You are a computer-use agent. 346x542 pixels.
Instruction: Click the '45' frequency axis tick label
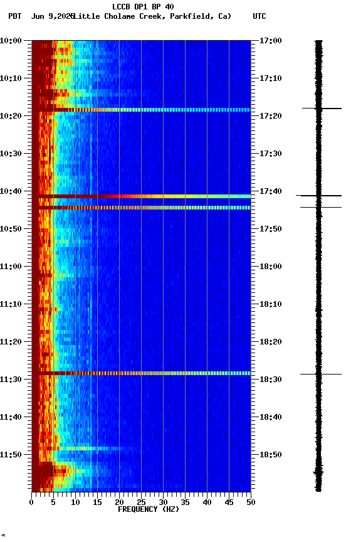pos(229,502)
